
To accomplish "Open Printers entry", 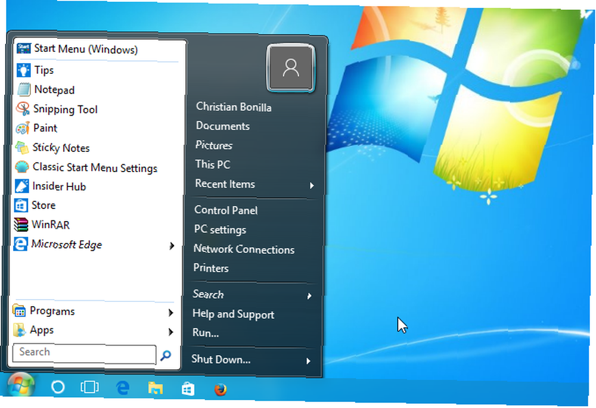I will coord(211,268).
